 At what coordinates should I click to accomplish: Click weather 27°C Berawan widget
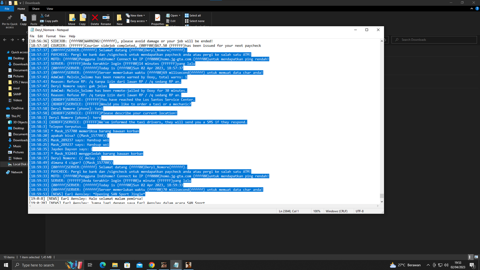[x=405, y=265]
